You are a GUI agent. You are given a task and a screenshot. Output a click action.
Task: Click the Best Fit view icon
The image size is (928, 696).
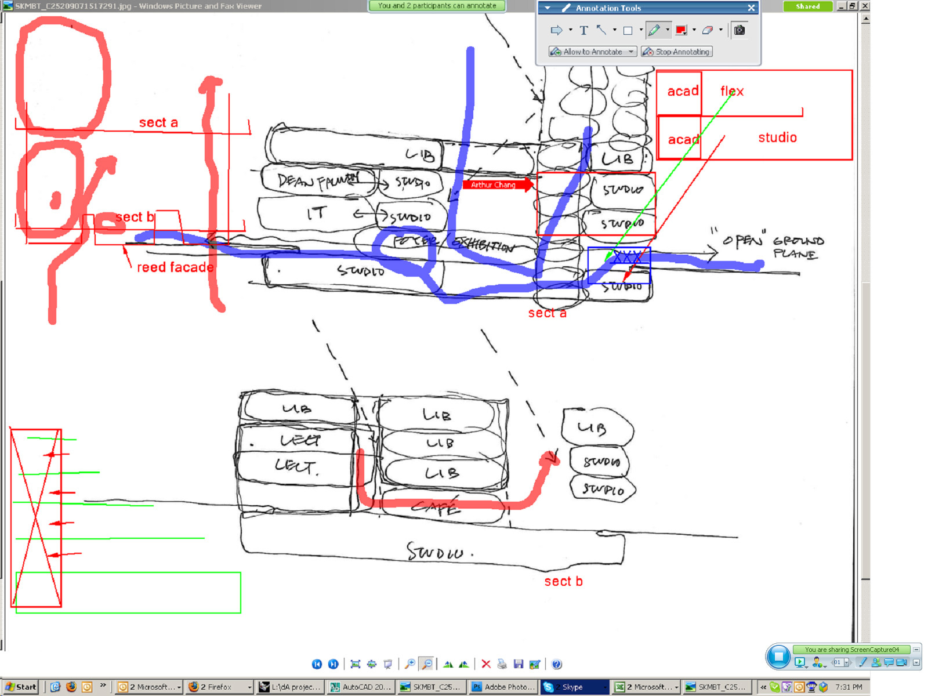pos(356,664)
